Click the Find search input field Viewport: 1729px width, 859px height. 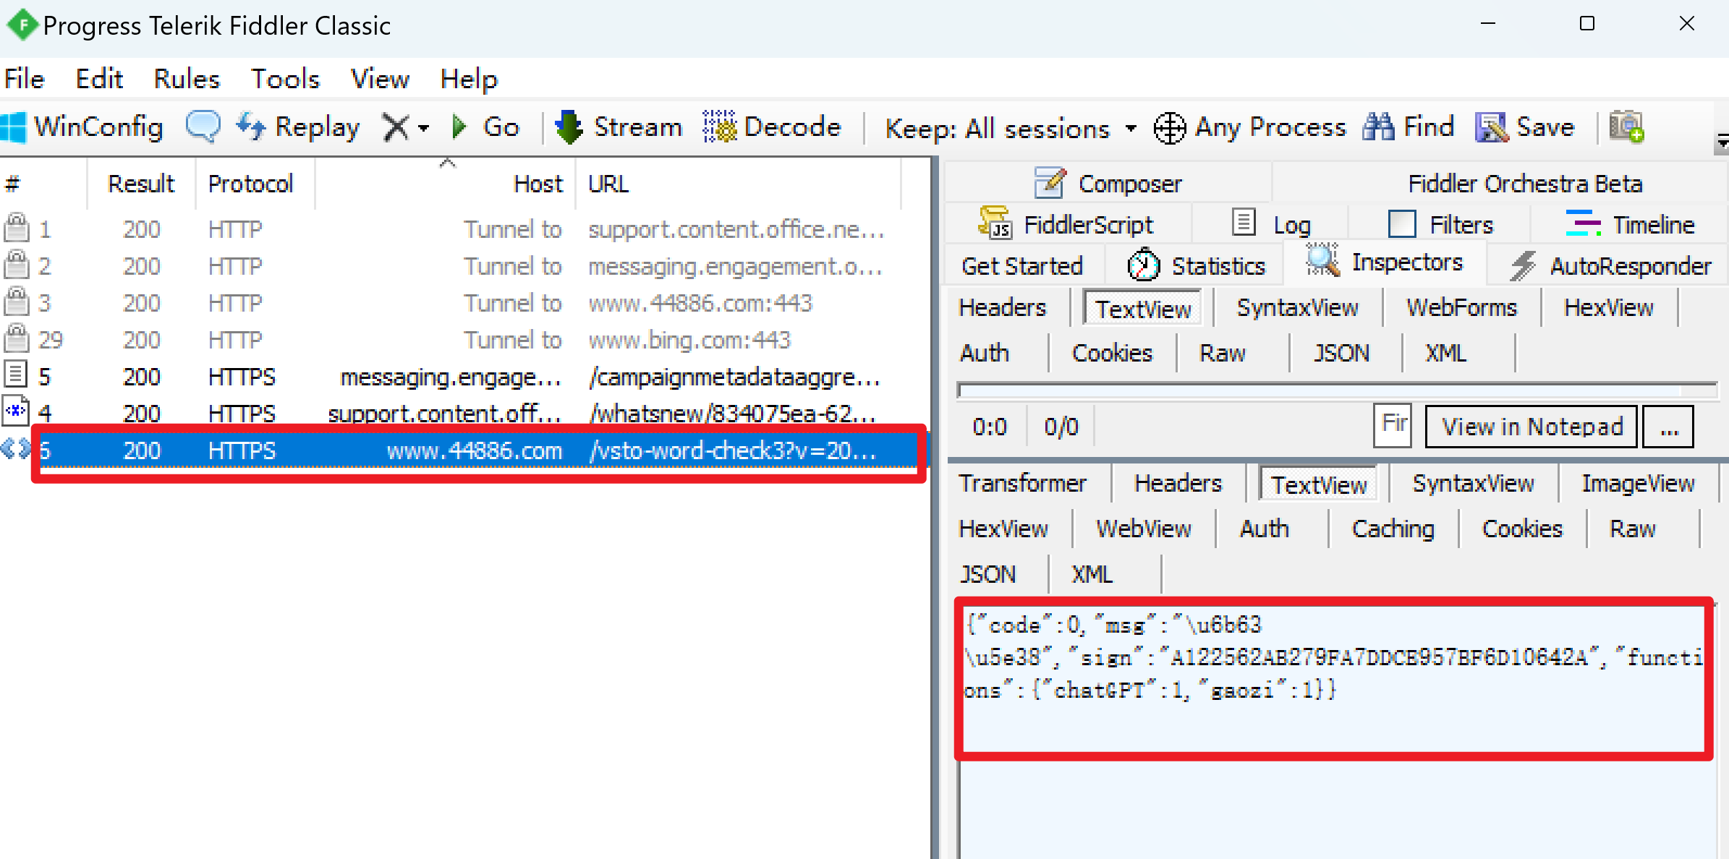point(1393,425)
